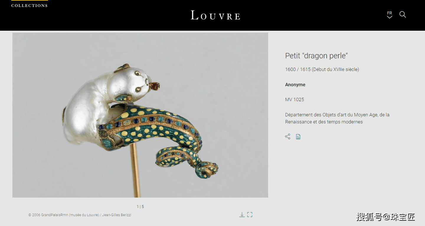Click the MV 1025 inventory number

click(295, 100)
